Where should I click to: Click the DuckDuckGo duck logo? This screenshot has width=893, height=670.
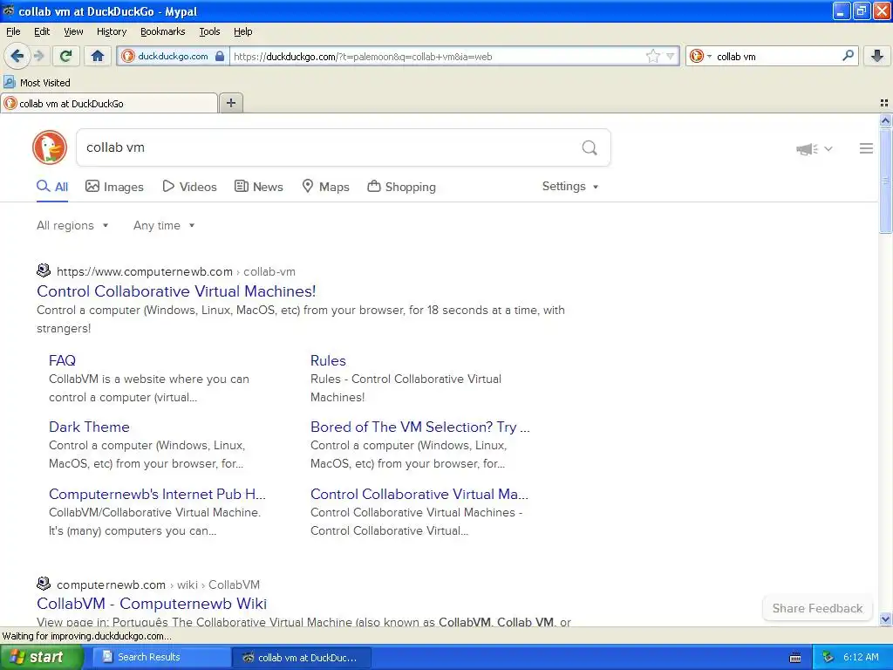point(50,147)
